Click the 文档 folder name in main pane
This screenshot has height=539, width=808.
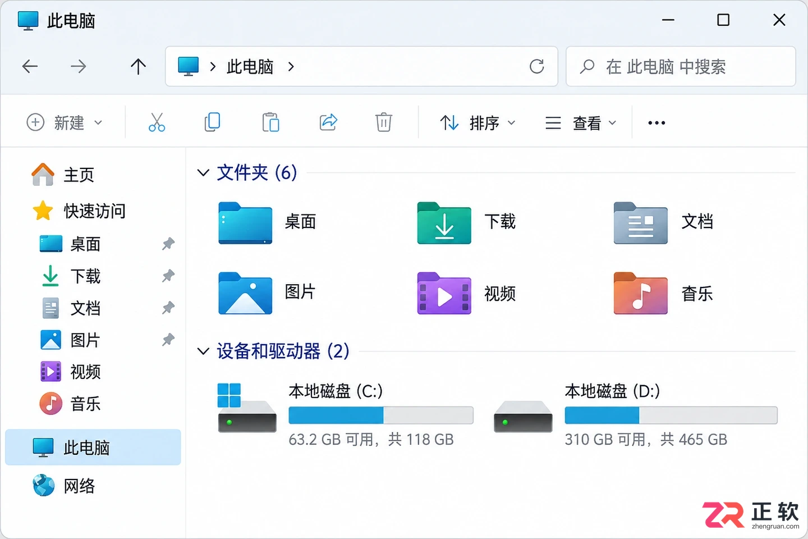[x=697, y=222]
